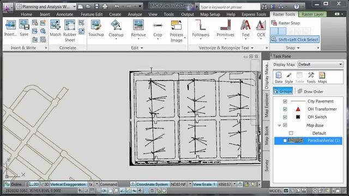This screenshot has height=196, width=349.
Task: Click the Command button in status bar
Action: click(108, 184)
